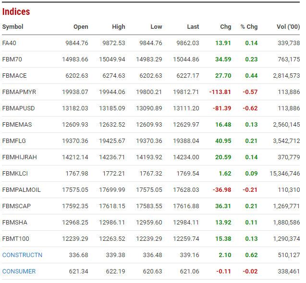Click FBMEMAS volume 2,560,145
The height and width of the screenshot is (283, 306).
pos(286,125)
